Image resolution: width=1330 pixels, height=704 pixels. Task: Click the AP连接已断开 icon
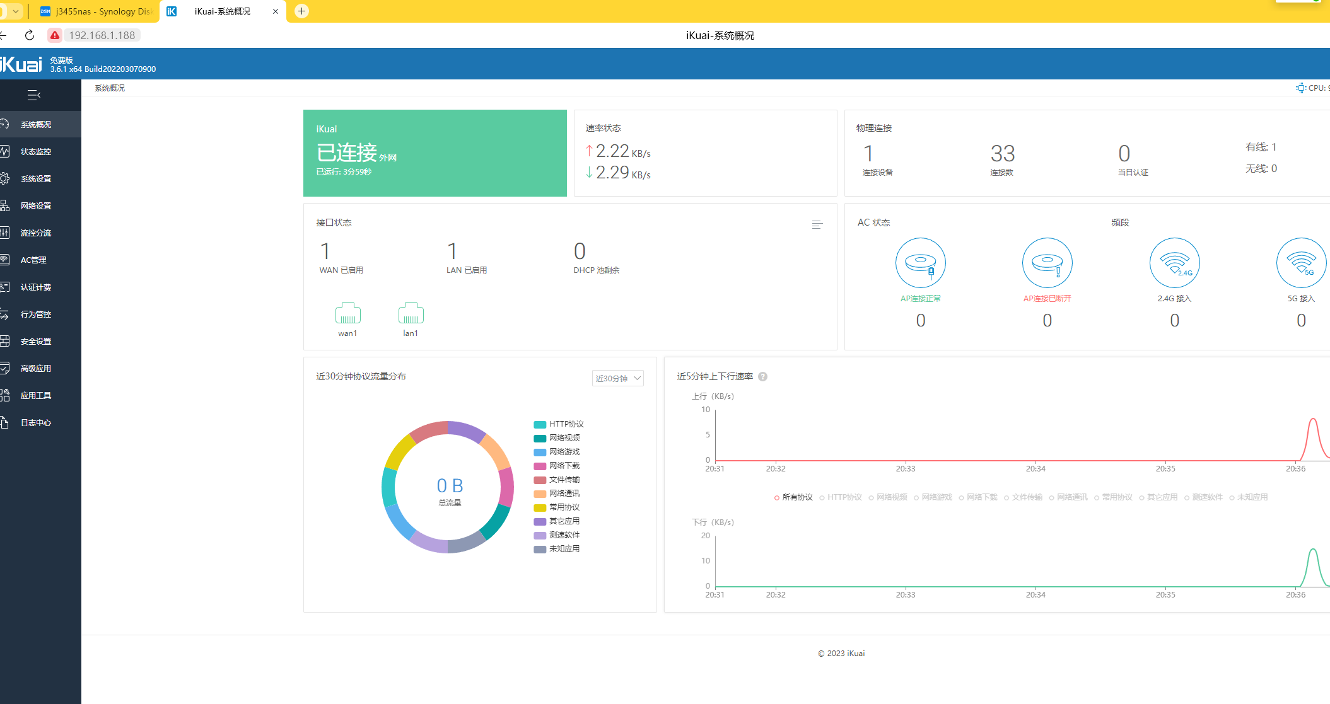[1047, 263]
